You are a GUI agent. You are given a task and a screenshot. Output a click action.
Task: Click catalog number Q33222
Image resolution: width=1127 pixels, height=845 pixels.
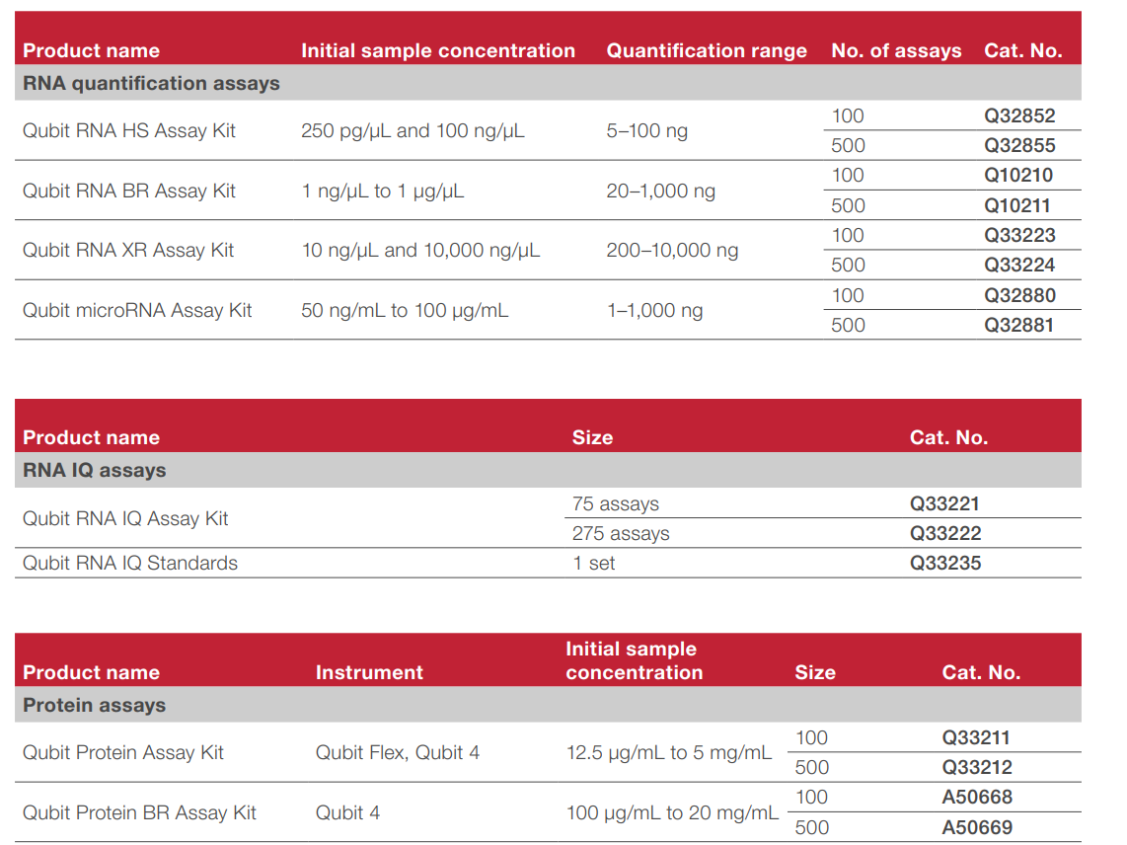pyautogui.click(x=945, y=534)
